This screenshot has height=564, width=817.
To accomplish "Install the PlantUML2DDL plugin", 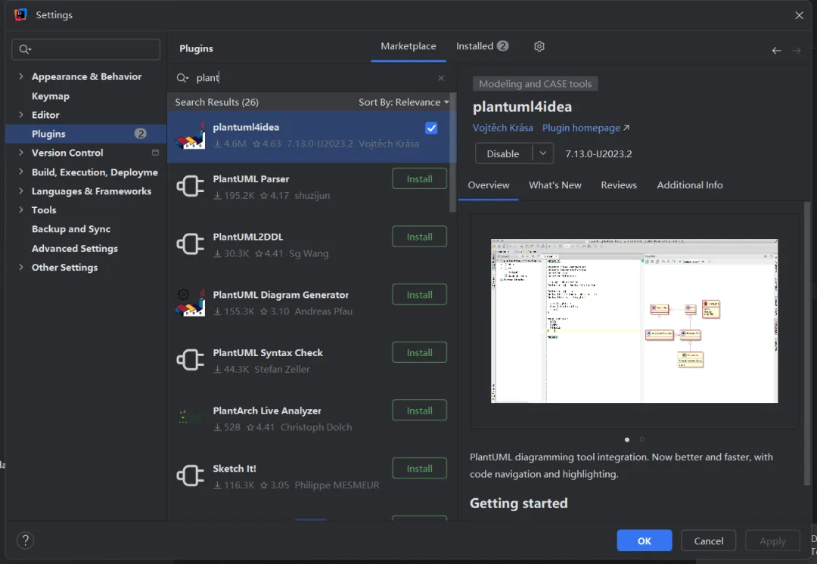I will tap(419, 237).
